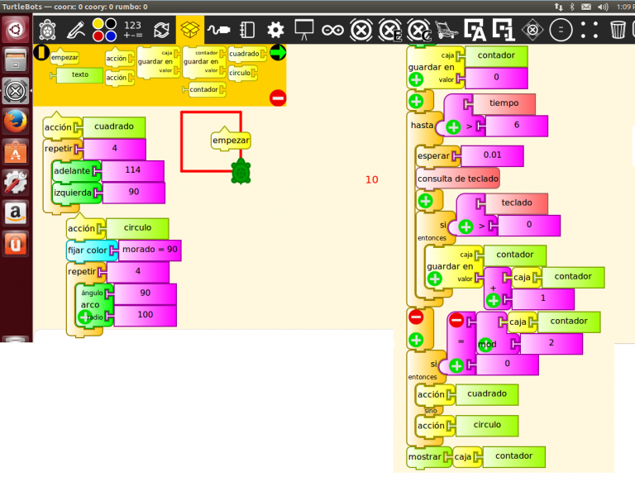Open the Firefox browser from the launcher
The image size is (635, 496).
16,122
